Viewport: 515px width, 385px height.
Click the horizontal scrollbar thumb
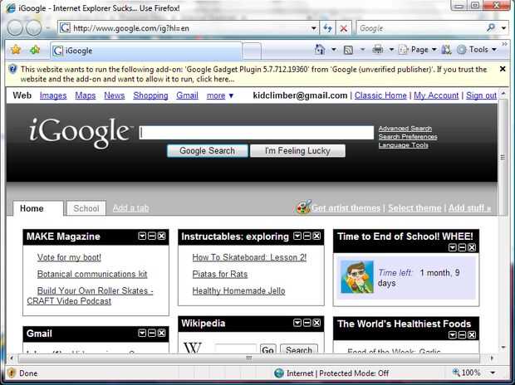(249, 358)
